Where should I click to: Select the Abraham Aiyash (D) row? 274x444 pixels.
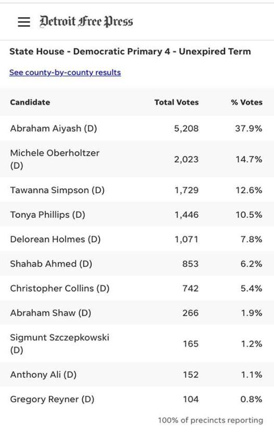[137, 128]
